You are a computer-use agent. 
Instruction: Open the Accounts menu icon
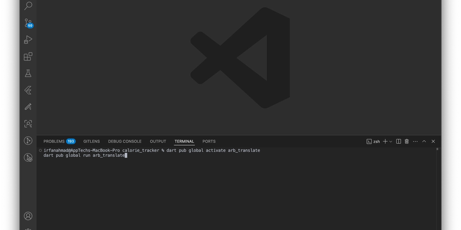28,216
